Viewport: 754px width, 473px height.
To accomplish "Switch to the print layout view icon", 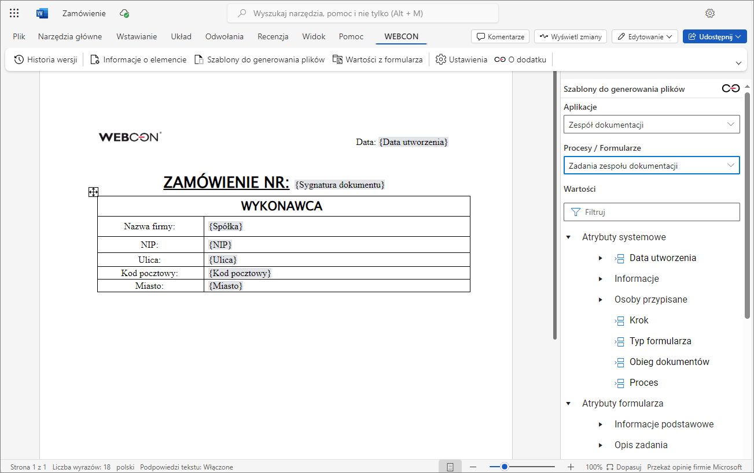I will (x=450, y=467).
